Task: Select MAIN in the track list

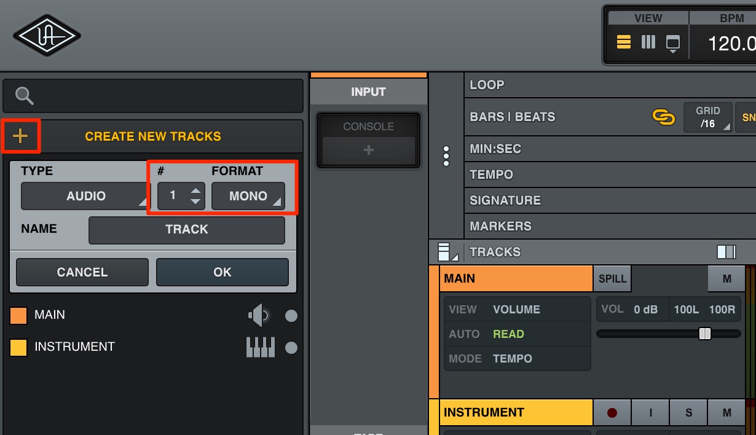Action: (50, 315)
